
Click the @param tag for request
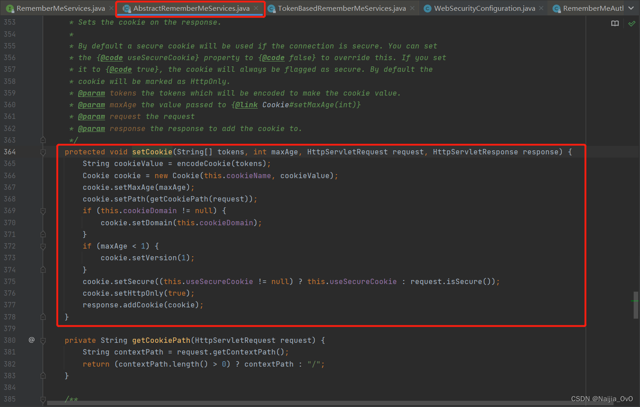[x=92, y=116]
